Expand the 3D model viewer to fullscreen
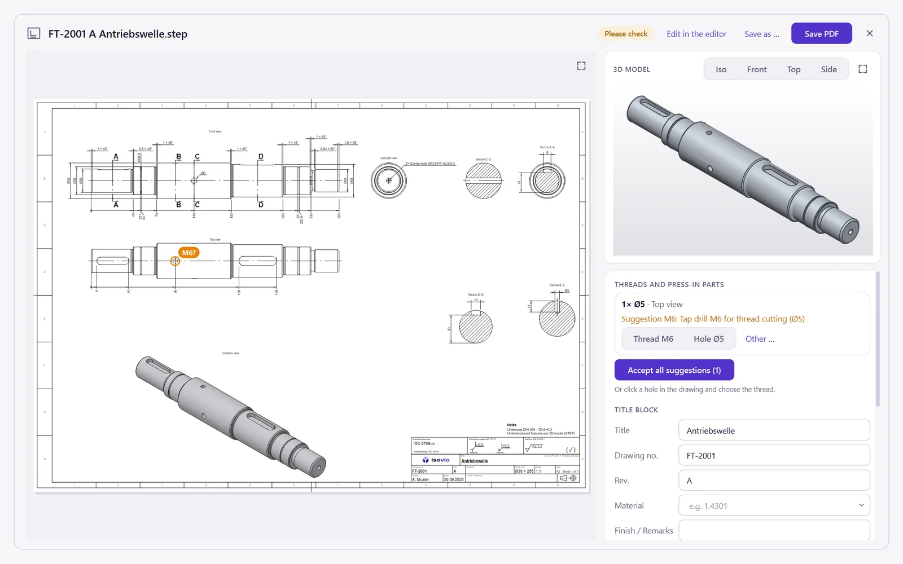903x564 pixels. click(863, 69)
